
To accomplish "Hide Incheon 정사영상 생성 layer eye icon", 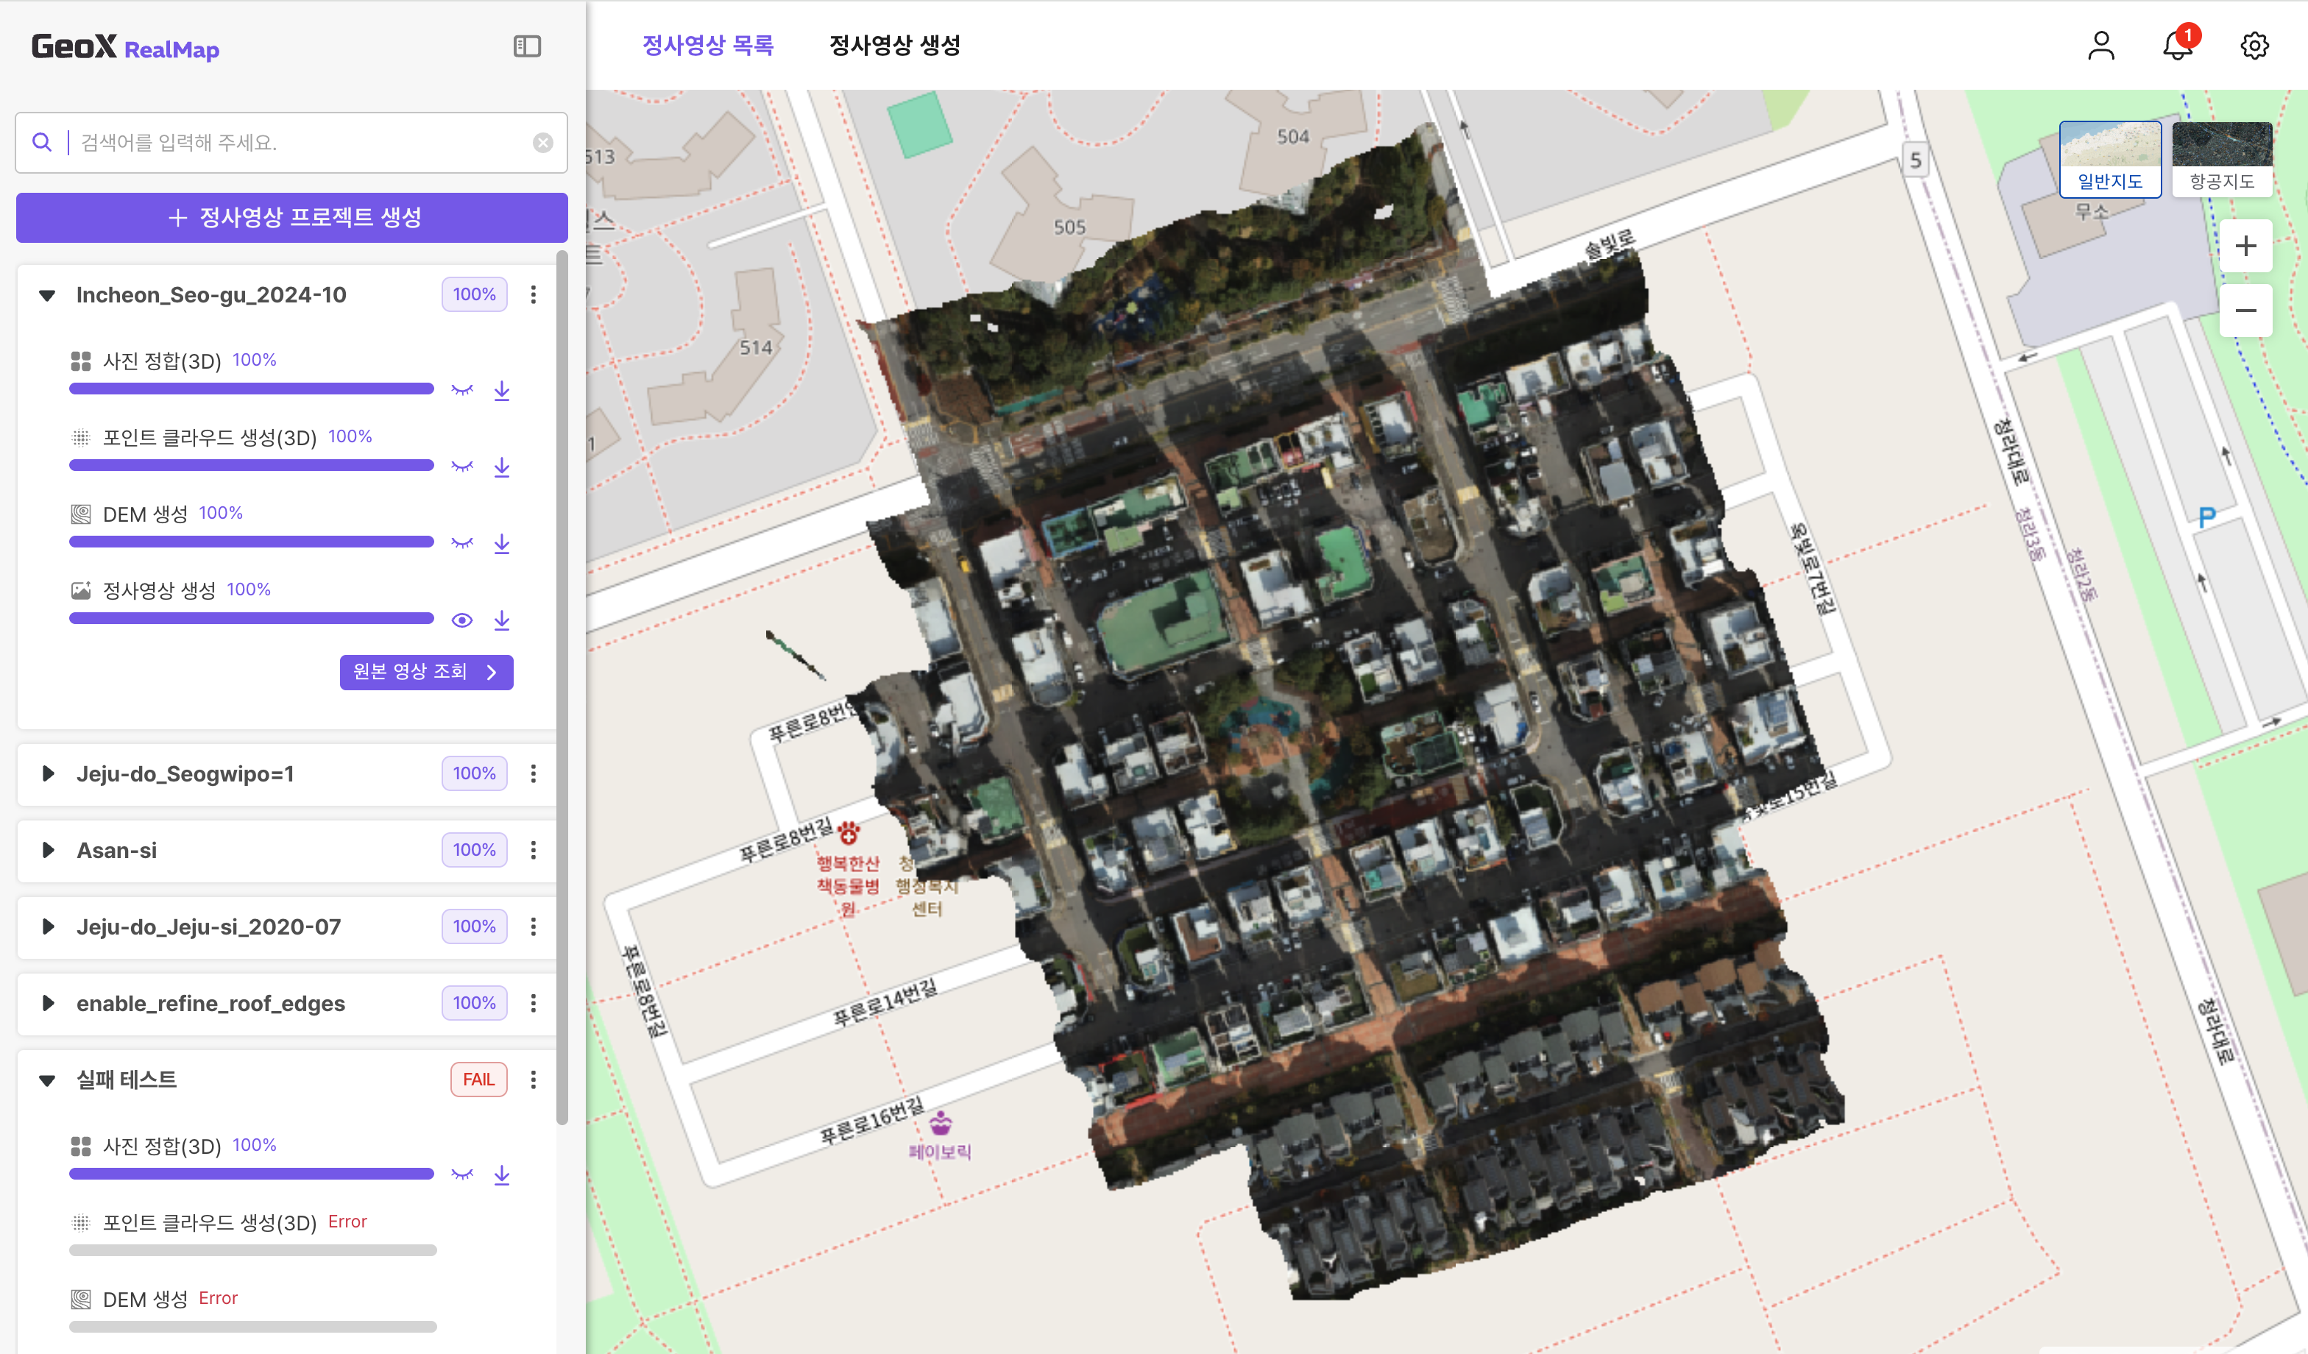I will point(462,620).
